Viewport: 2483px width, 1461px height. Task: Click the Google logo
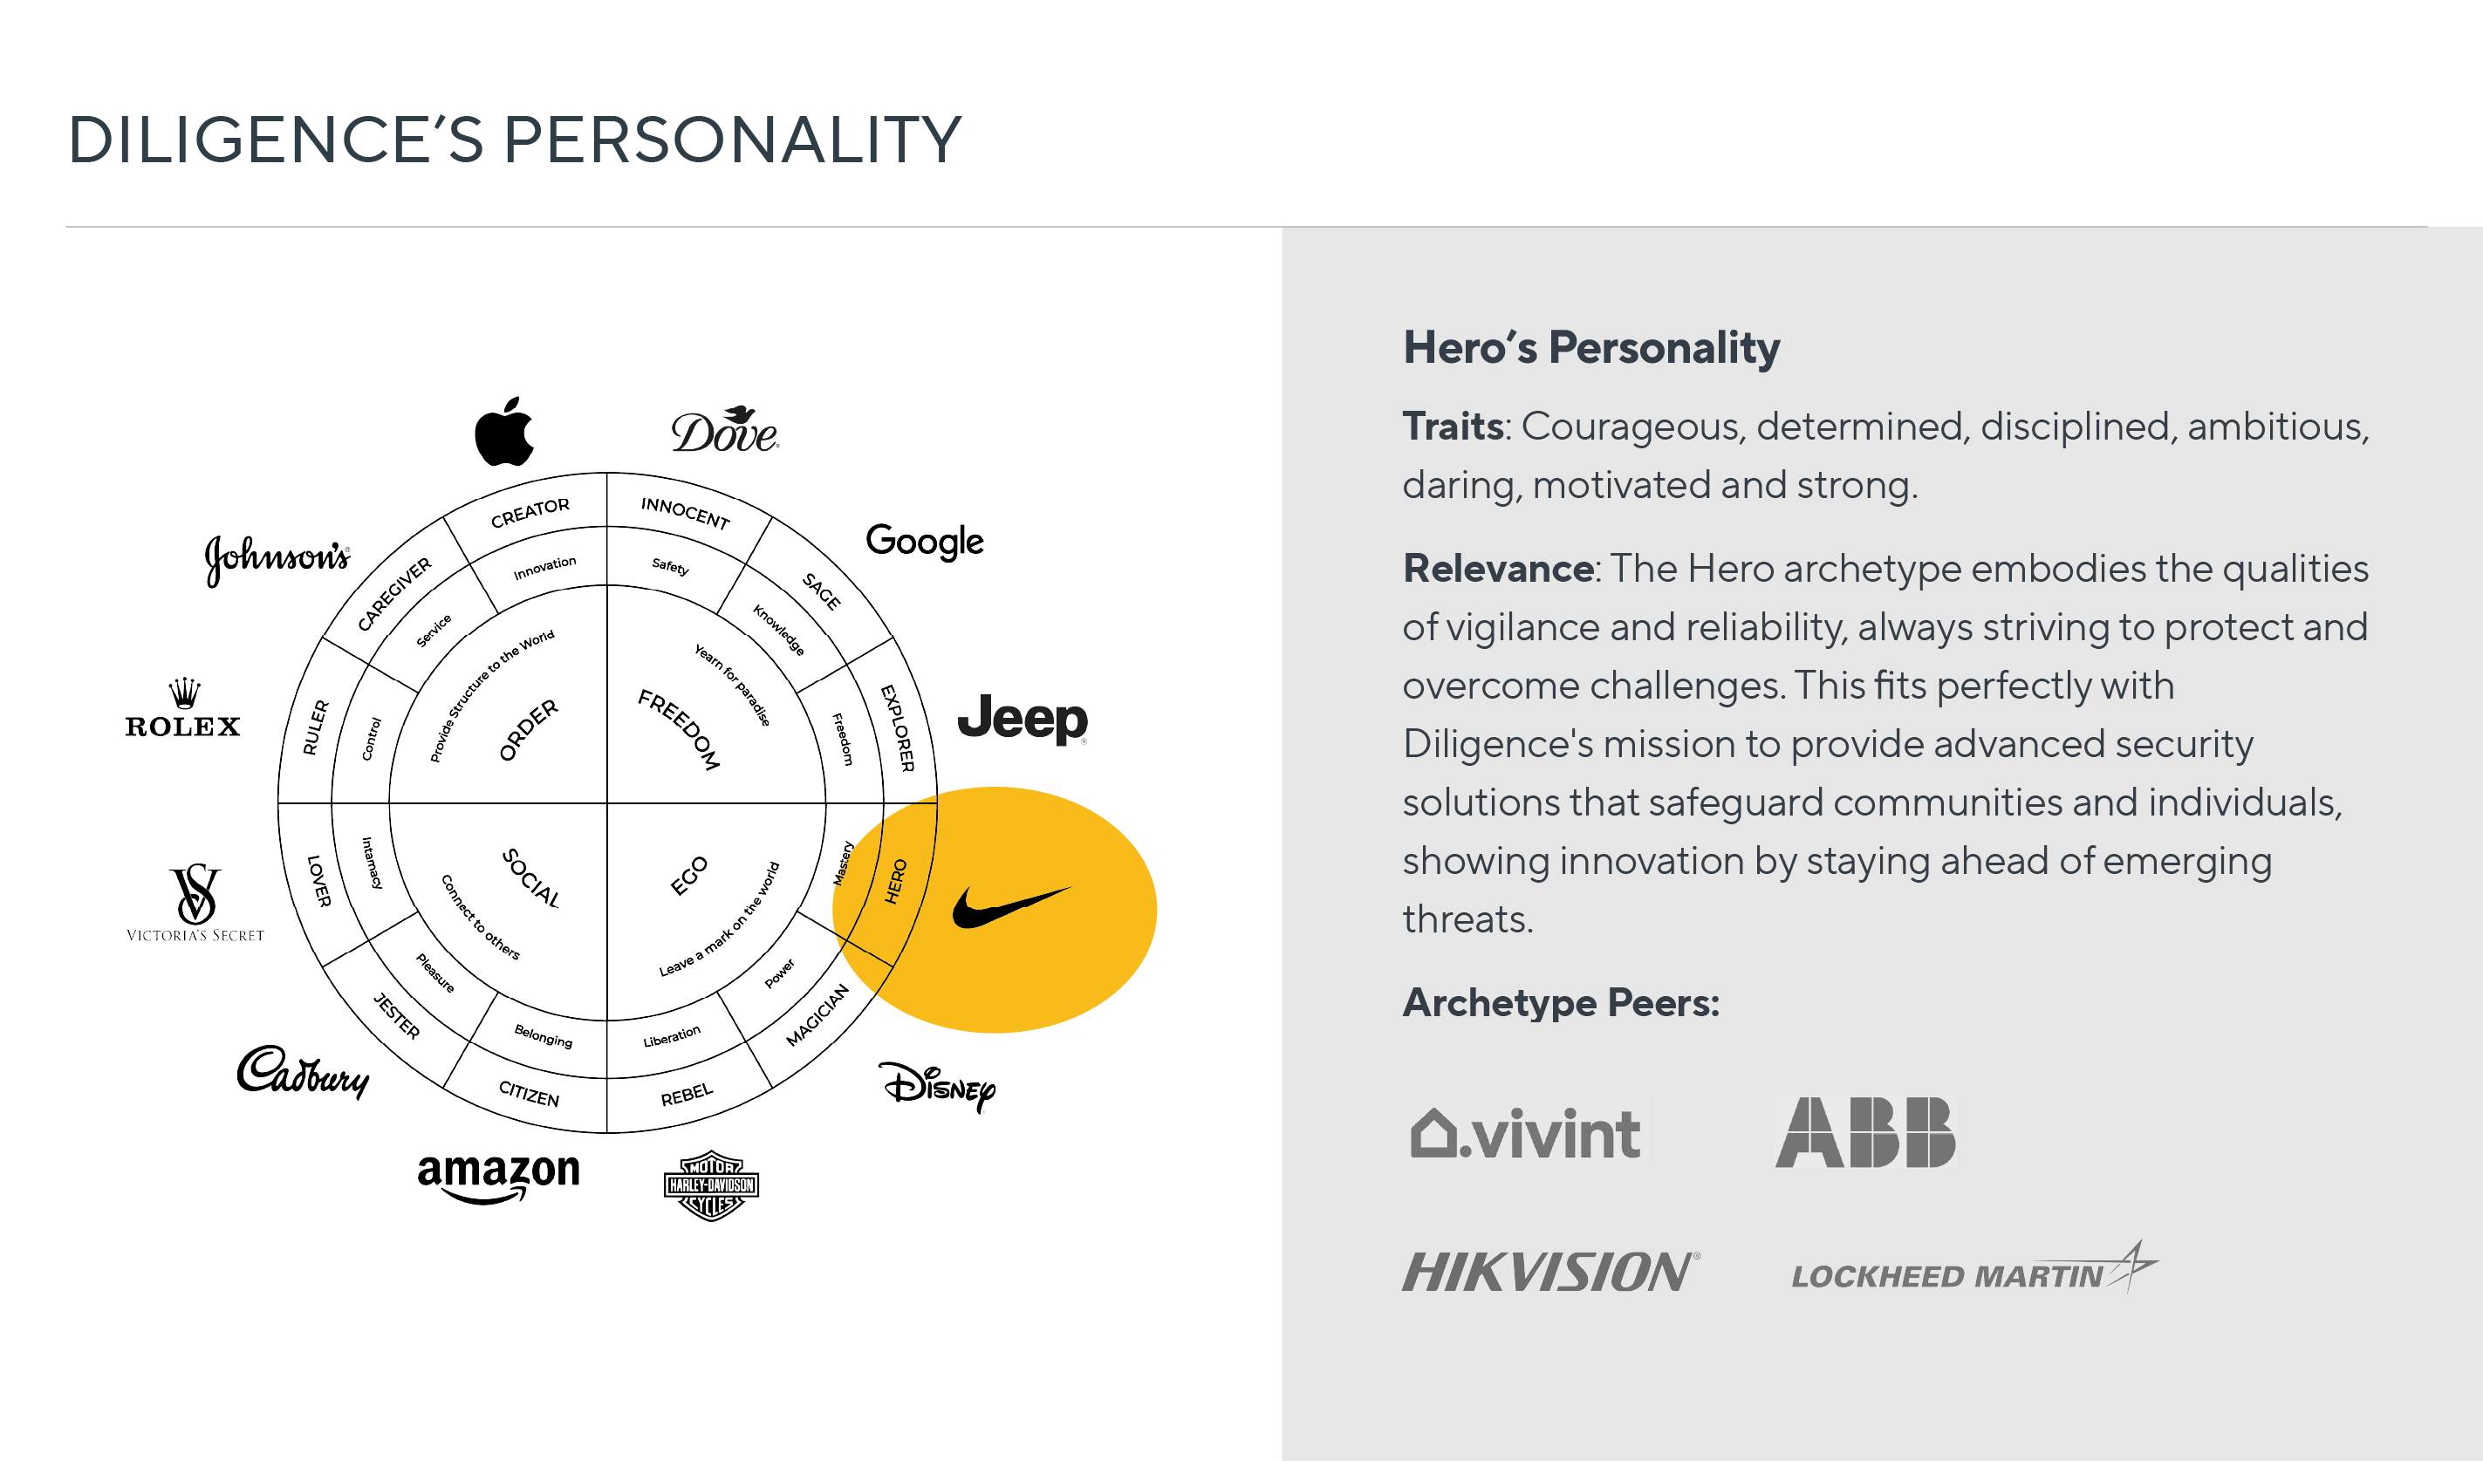click(924, 541)
